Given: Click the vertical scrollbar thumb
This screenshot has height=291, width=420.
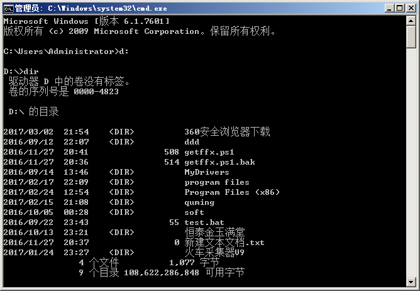Looking at the screenshot, I should [412, 38].
